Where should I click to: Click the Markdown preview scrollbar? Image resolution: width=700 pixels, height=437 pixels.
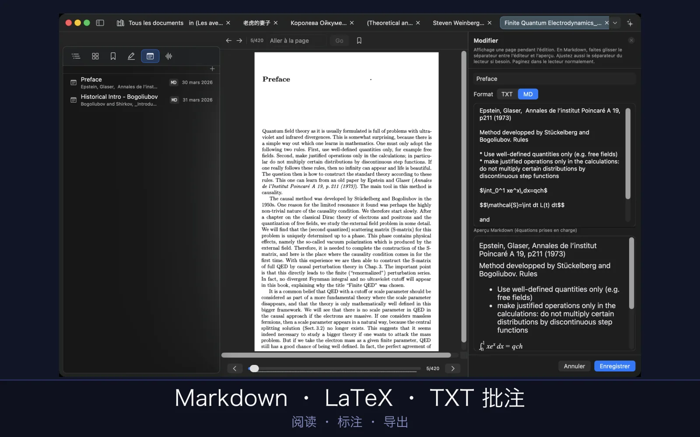[x=631, y=273]
